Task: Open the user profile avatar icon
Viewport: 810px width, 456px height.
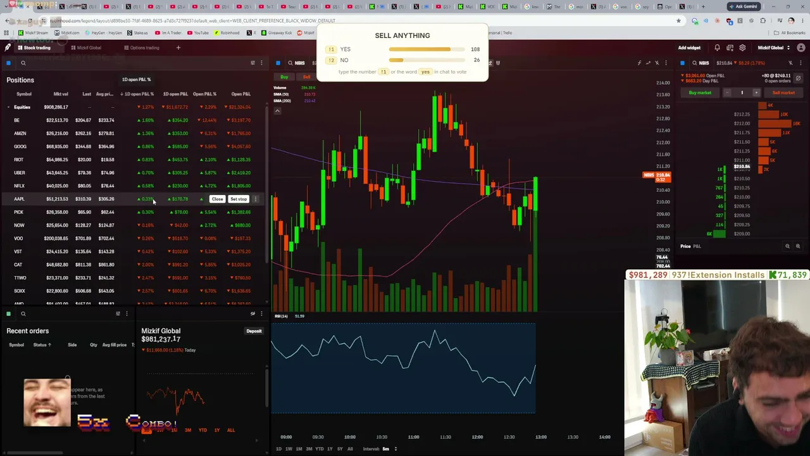Action: (x=801, y=47)
